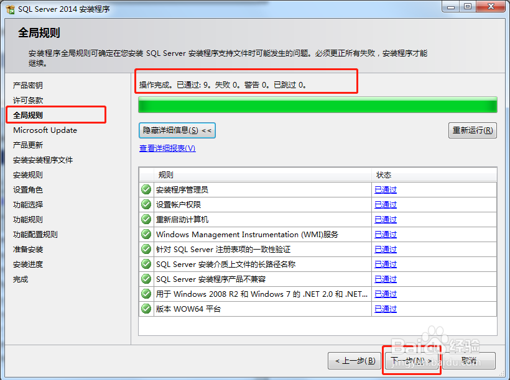The height and width of the screenshot is (380, 510).
Task: Open 已通过 link for 长路径名称 rule
Action: 386,265
